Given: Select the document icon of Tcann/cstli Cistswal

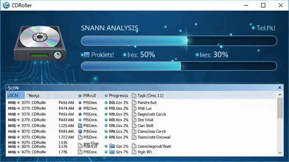Looking at the screenshot, I should [134, 137].
